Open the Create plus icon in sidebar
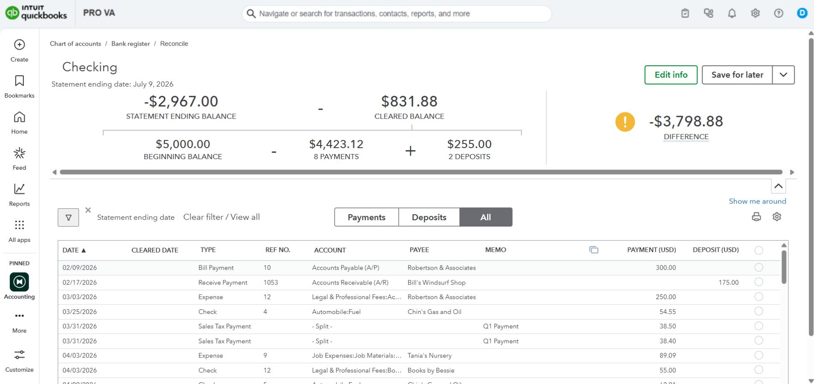Viewport: 814px width, 384px height. 19,45
